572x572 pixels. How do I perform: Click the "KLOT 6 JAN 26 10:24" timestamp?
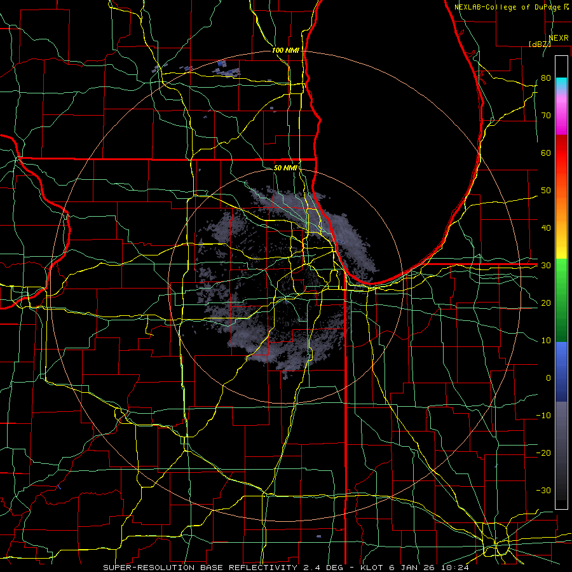pos(414,568)
